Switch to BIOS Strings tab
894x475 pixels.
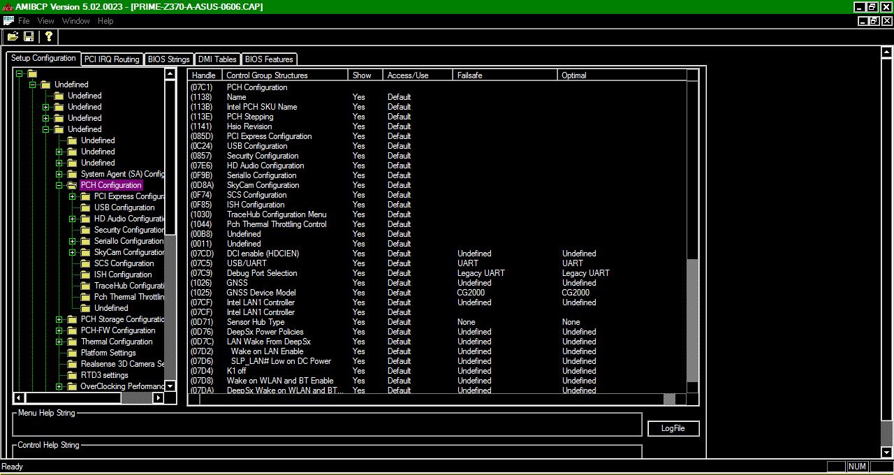pos(168,59)
